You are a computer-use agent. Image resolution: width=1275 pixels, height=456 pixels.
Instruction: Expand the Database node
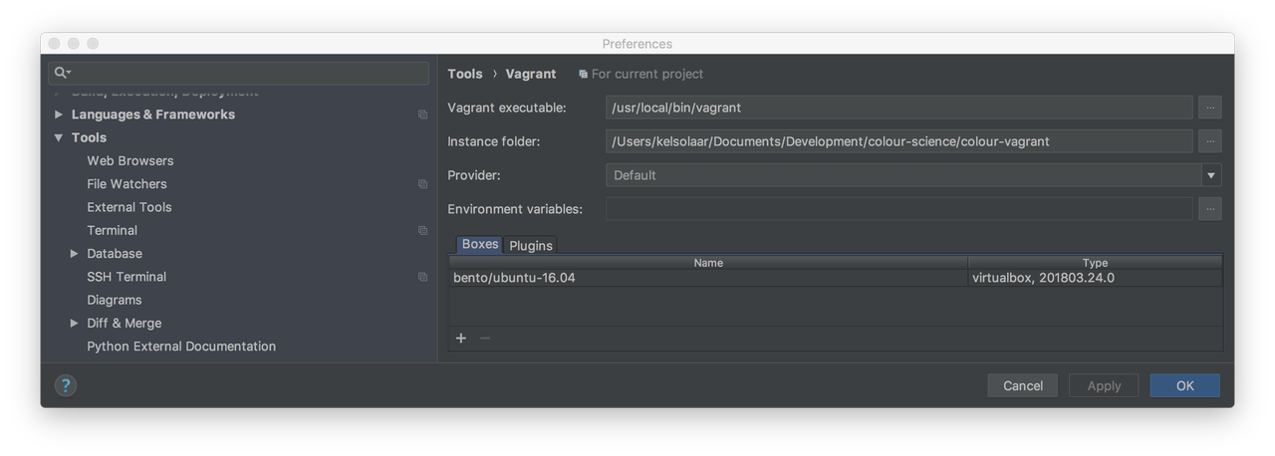coord(74,254)
